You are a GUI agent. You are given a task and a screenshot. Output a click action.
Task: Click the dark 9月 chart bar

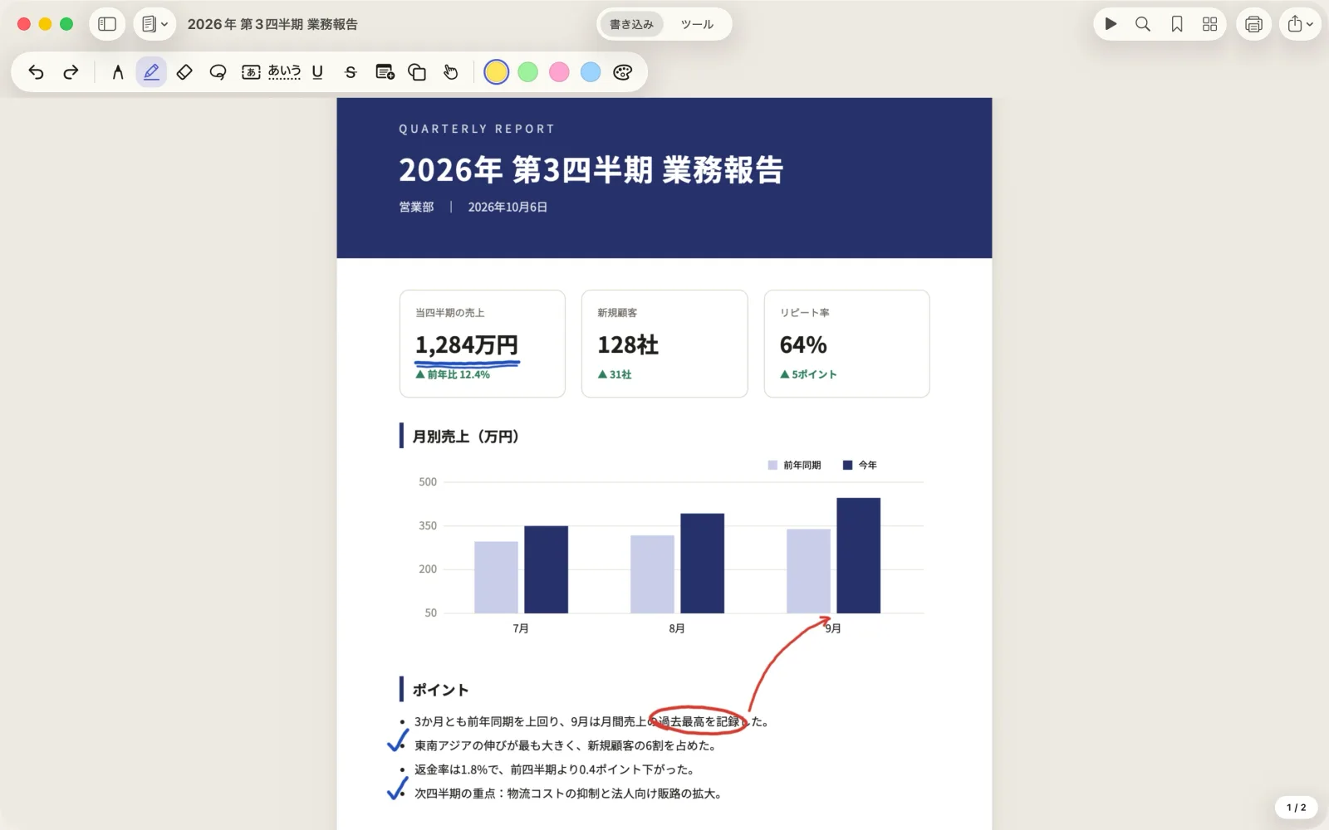click(858, 555)
